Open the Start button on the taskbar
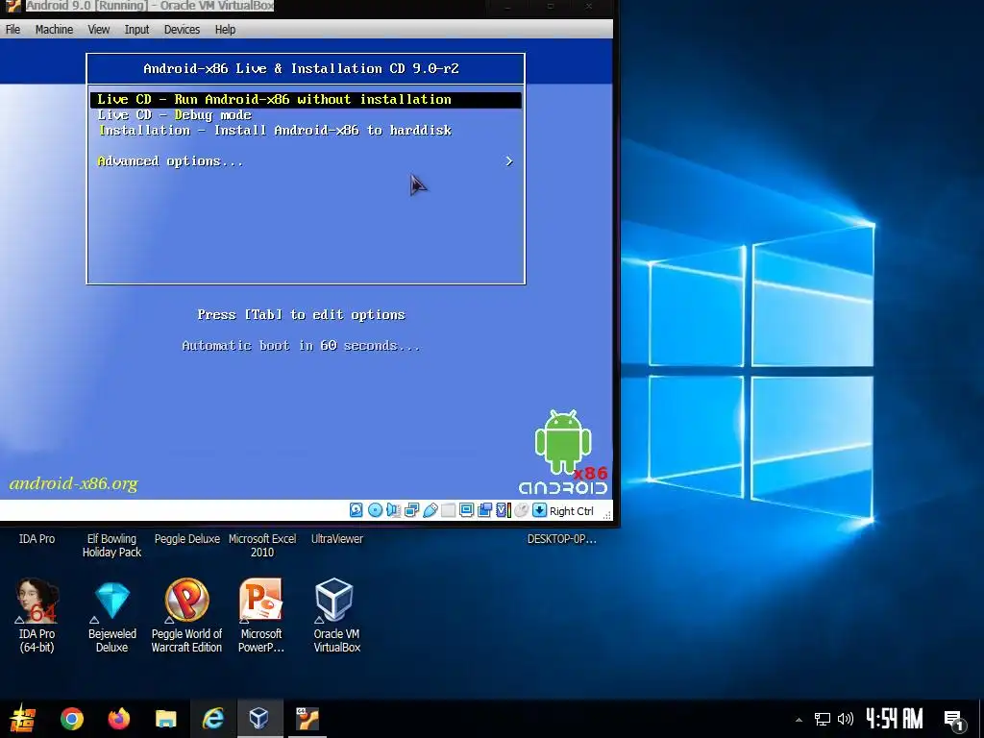This screenshot has height=738, width=984. pos(23,719)
